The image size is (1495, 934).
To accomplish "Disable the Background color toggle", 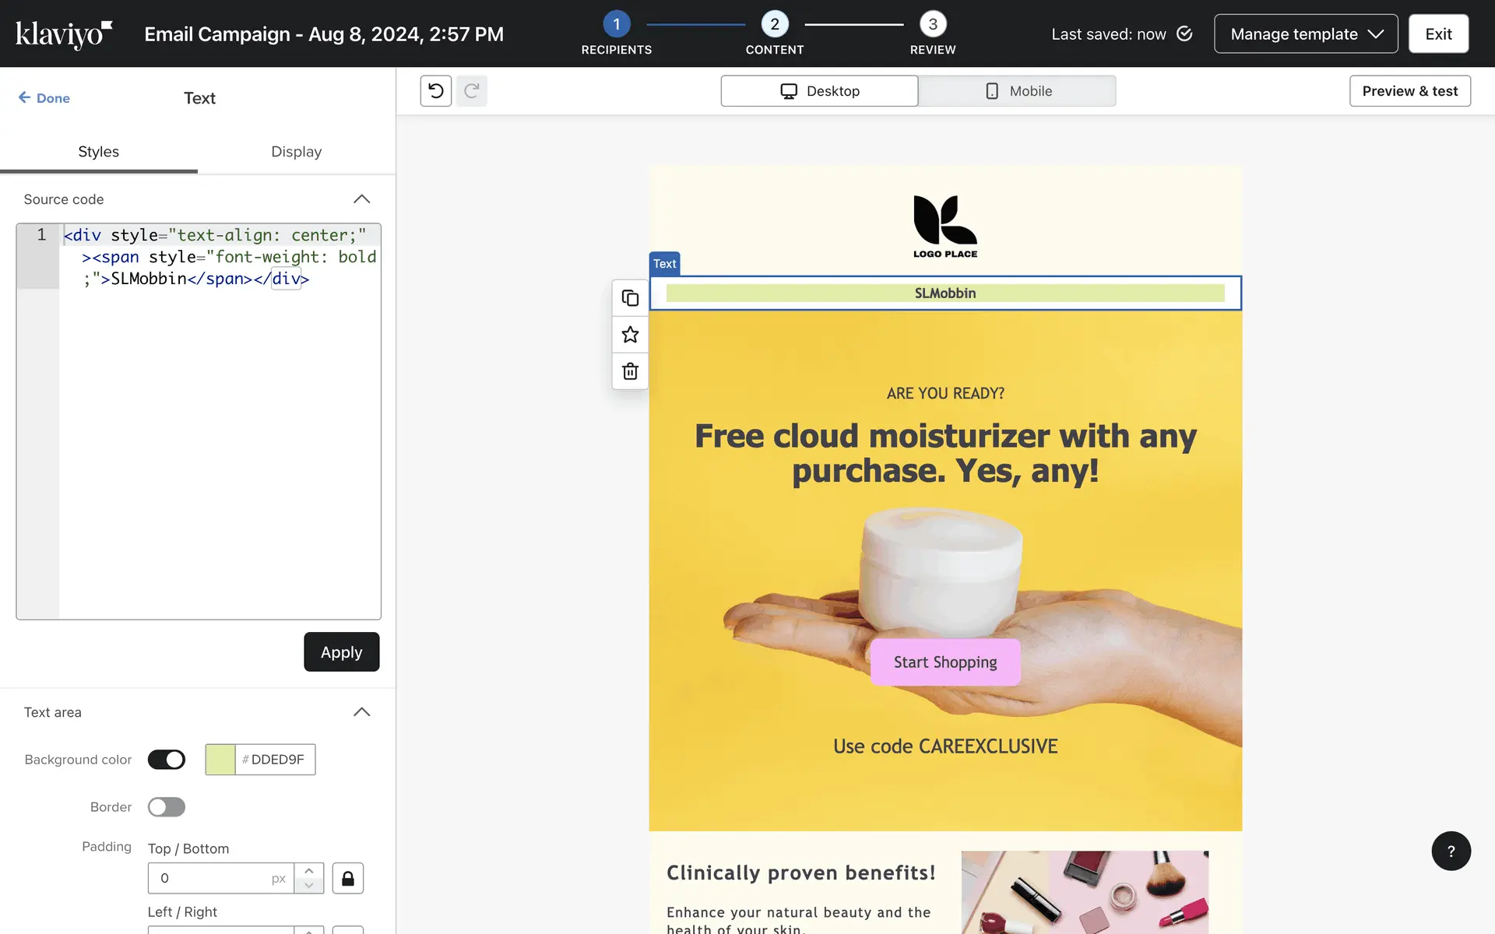I will pyautogui.click(x=167, y=760).
